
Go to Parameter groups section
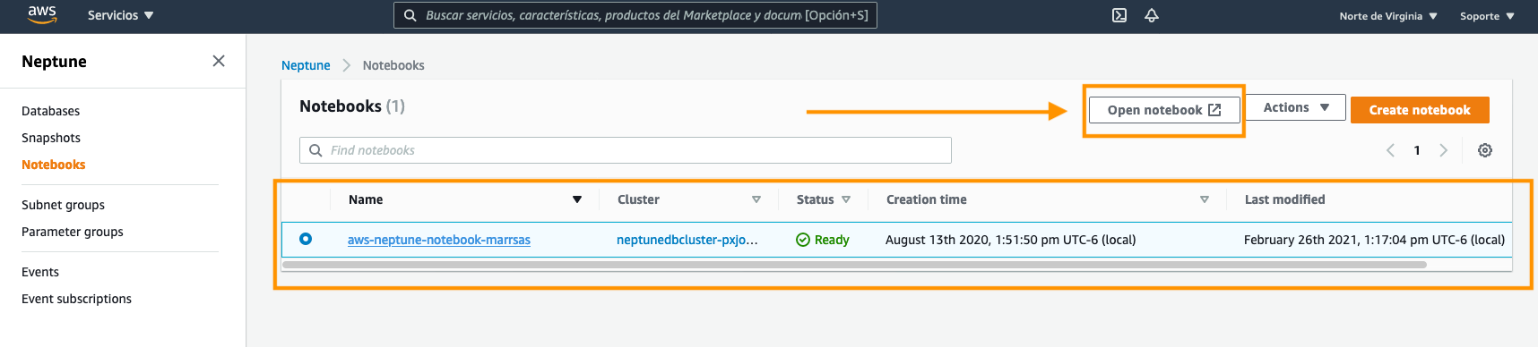pyautogui.click(x=73, y=232)
